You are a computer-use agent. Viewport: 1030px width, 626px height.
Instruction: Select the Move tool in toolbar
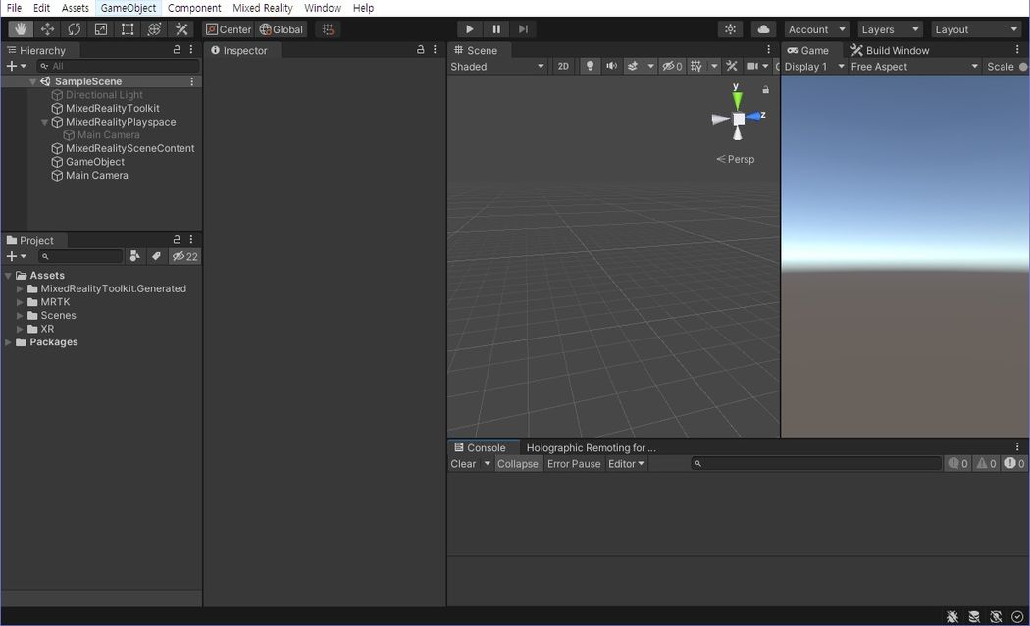click(x=47, y=29)
